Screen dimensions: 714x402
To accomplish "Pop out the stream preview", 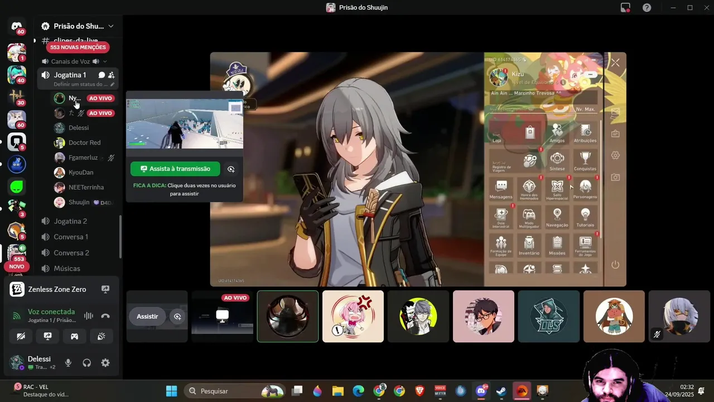I will point(231,169).
